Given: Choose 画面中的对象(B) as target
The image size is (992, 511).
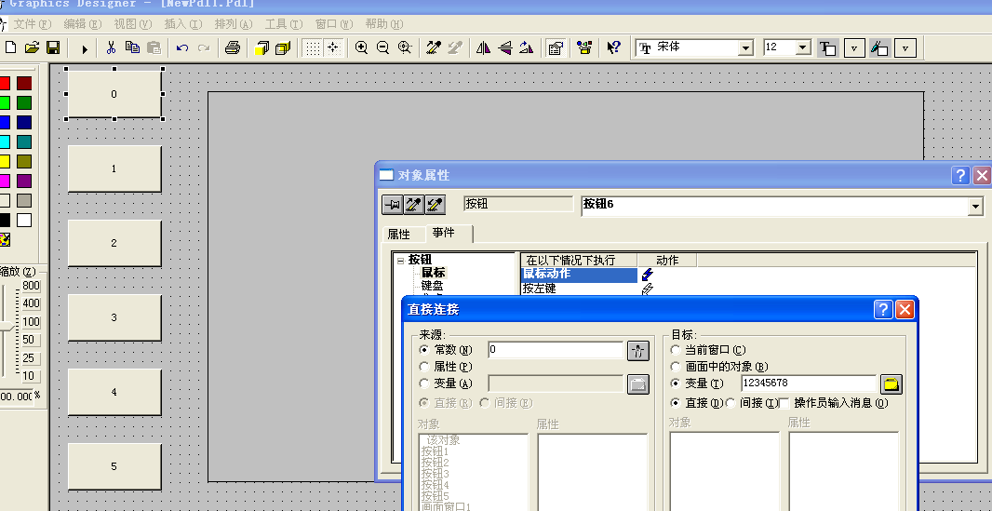Looking at the screenshot, I should tap(675, 366).
